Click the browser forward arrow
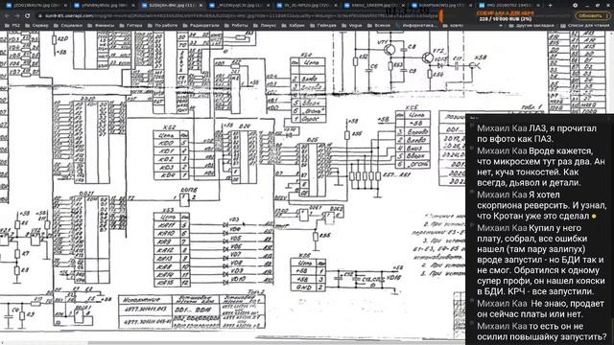Screen dimensions: 614x345 pyautogui.click(x=17, y=16)
